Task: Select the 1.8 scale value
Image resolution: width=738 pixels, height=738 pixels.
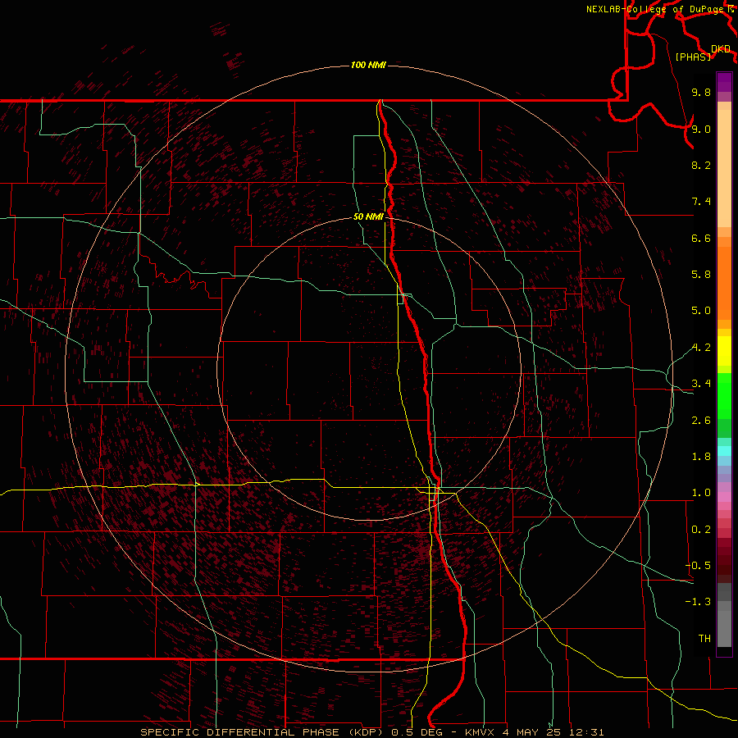Action: click(x=701, y=457)
